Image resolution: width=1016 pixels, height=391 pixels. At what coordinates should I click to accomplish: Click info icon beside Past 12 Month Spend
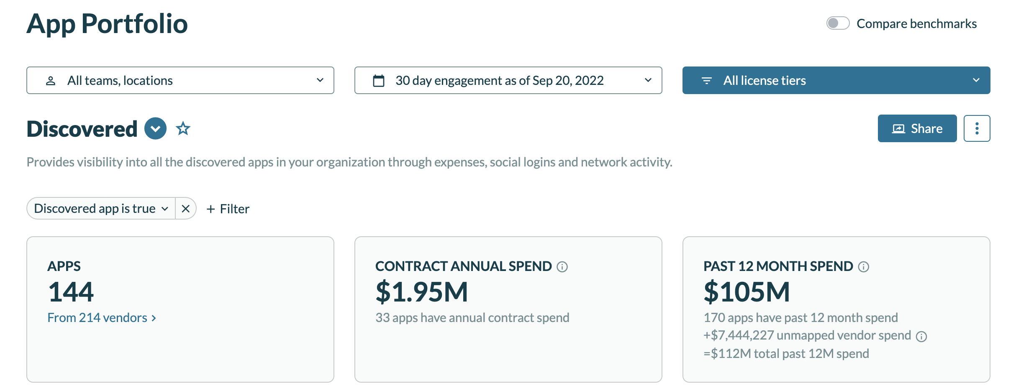tap(863, 267)
